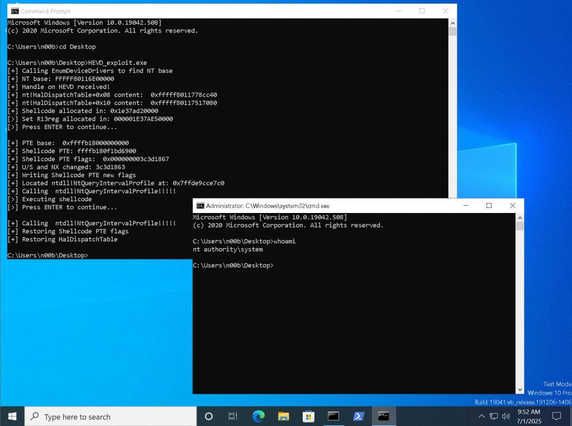Click 'Located ntdll!NtQueryIntervalProfile at' line
The height and width of the screenshot is (426, 572).
[x=116, y=183]
